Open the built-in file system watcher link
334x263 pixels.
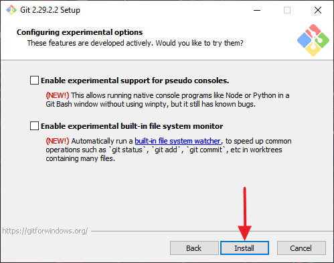(x=177, y=141)
